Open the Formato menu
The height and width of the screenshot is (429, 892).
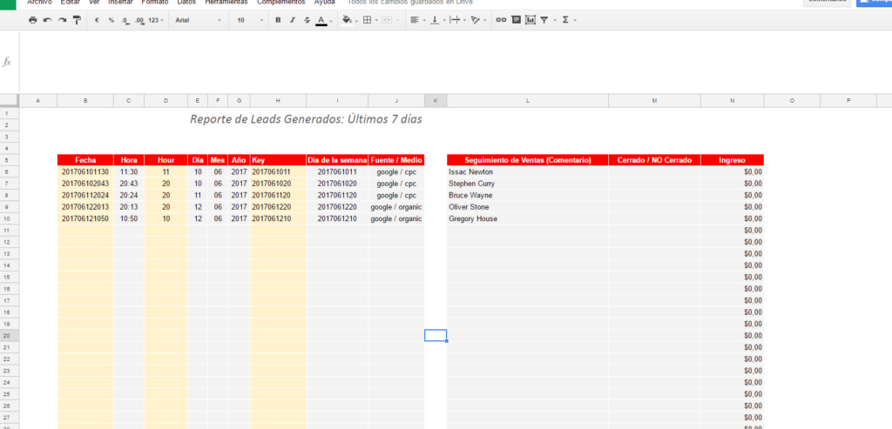point(155,3)
